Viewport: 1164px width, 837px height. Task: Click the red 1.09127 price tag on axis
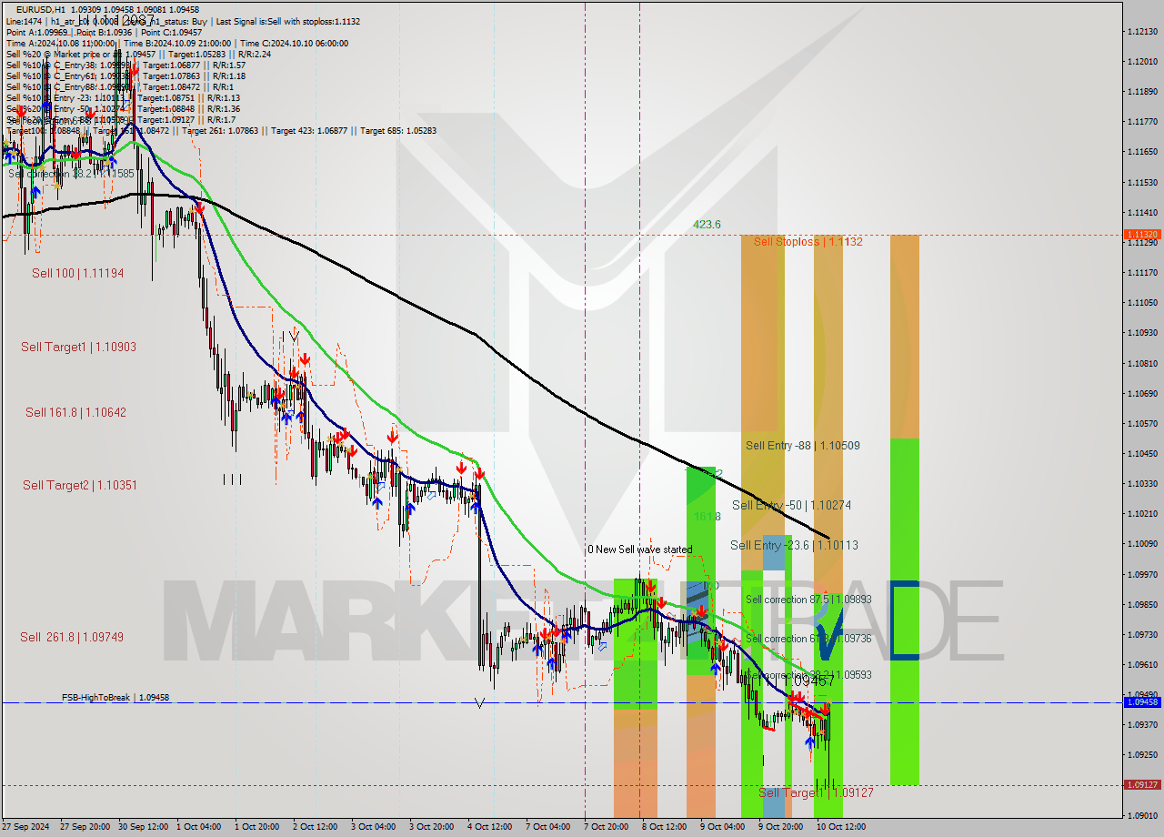1142,785
